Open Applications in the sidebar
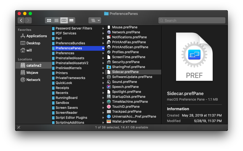The height and width of the screenshot is (151, 243). (x=34, y=36)
